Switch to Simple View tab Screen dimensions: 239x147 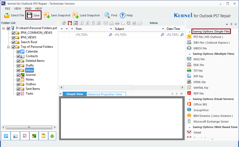(x=75, y=94)
